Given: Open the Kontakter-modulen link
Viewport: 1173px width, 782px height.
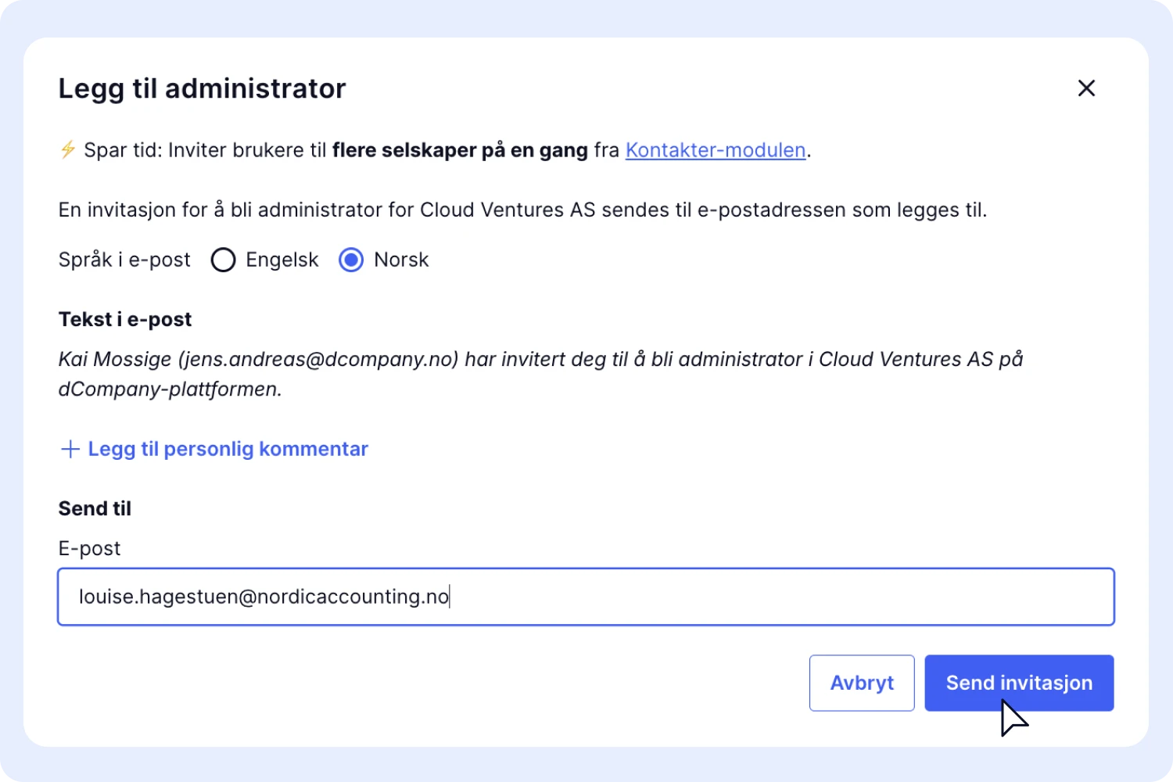Looking at the screenshot, I should tap(715, 150).
